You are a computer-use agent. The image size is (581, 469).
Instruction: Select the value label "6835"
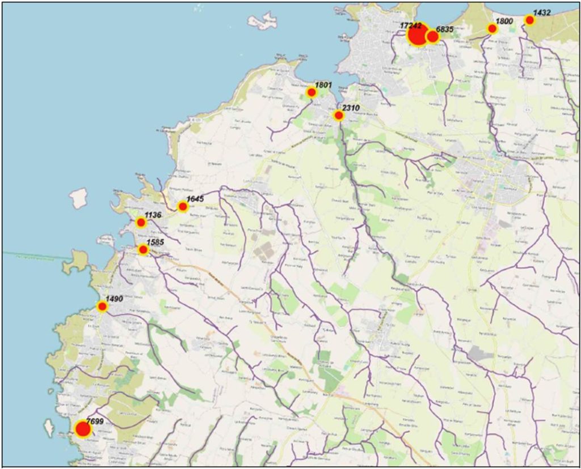[x=445, y=29]
